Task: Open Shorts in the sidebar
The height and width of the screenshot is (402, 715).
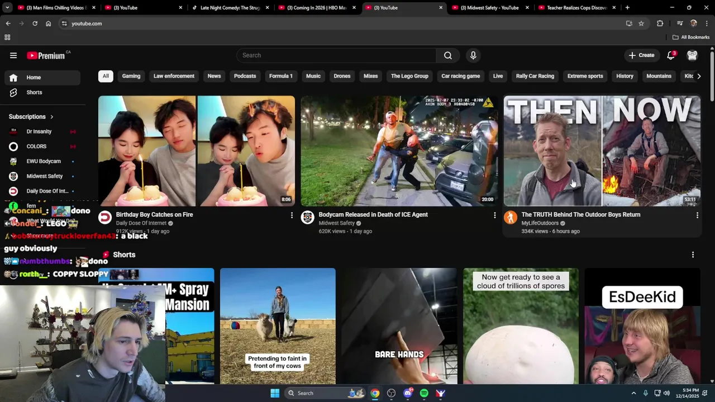Action: pyautogui.click(x=42, y=92)
